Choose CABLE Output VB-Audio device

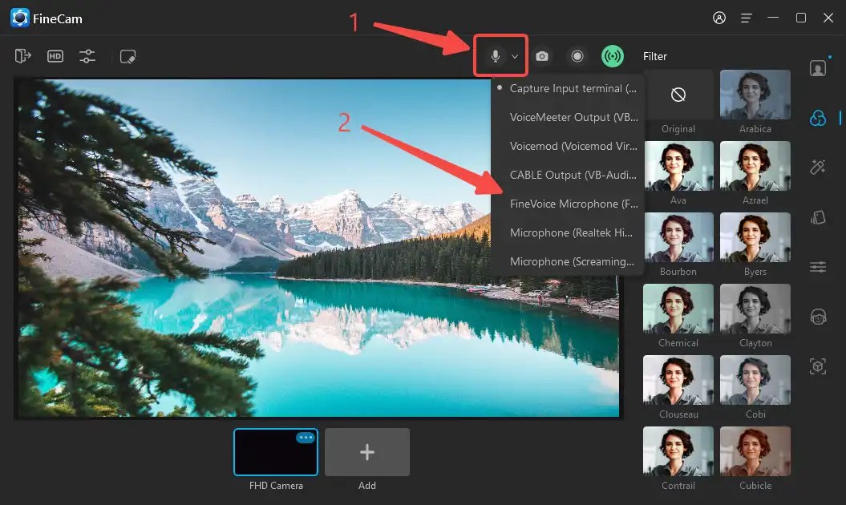point(568,175)
